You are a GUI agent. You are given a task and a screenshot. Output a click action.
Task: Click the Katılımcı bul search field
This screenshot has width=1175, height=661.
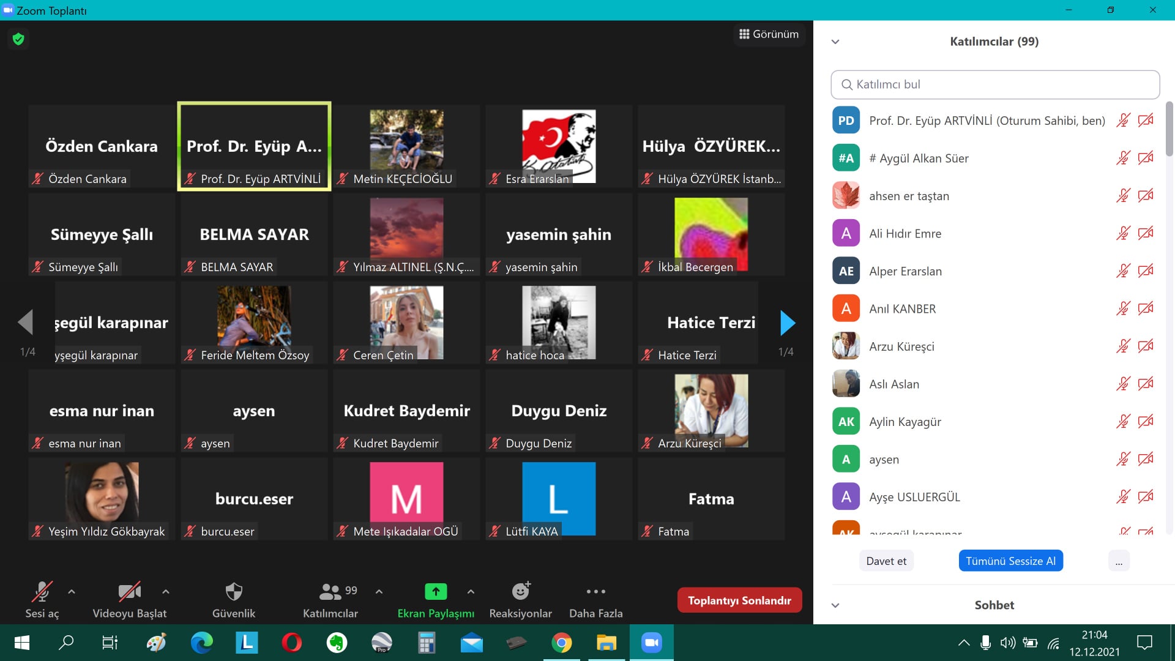click(x=995, y=84)
